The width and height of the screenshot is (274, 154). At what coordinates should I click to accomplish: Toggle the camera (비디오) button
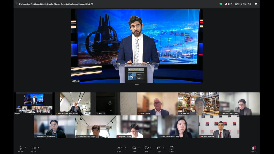[x=33, y=148]
